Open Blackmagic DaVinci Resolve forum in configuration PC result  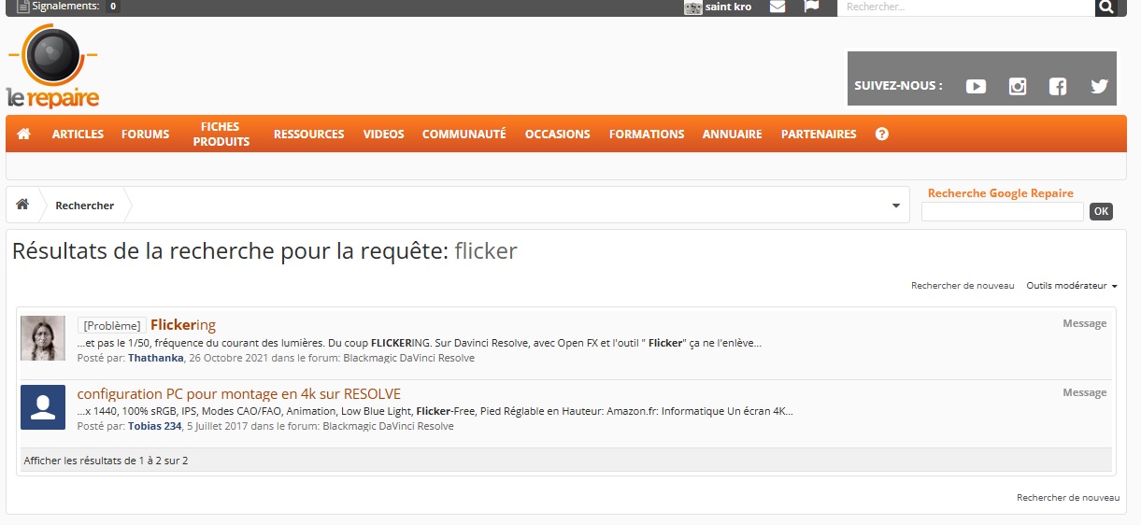389,426
